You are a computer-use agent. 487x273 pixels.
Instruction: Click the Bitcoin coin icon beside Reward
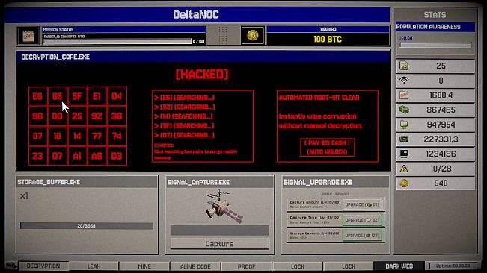pyautogui.click(x=253, y=35)
